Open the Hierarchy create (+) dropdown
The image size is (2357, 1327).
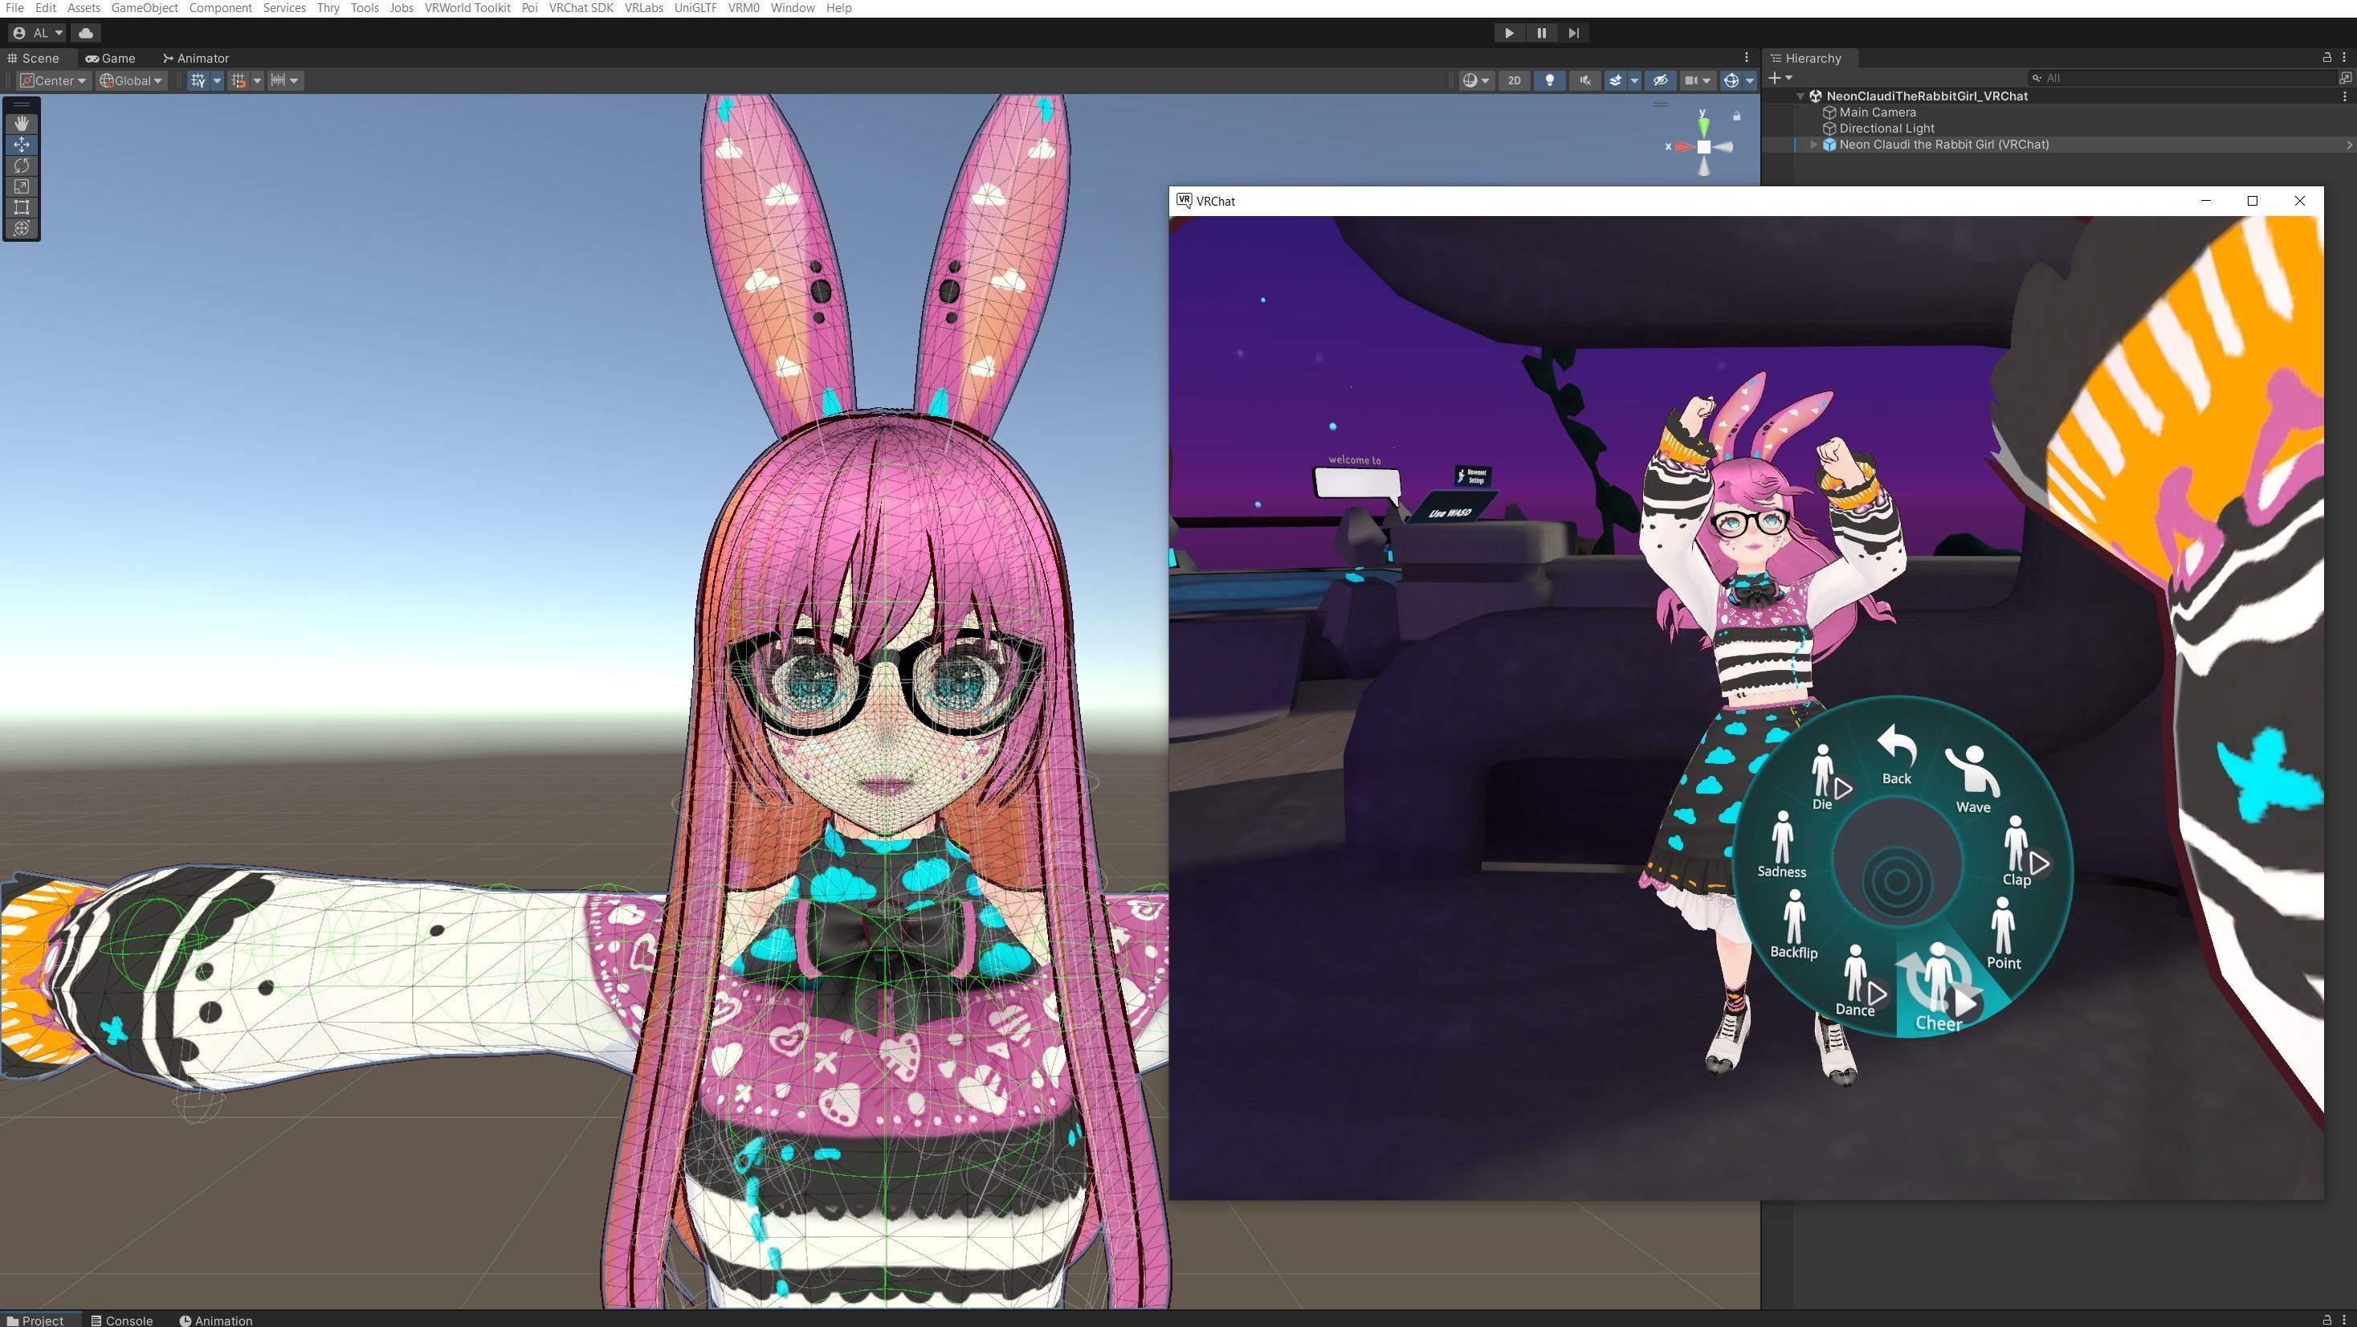click(1780, 78)
